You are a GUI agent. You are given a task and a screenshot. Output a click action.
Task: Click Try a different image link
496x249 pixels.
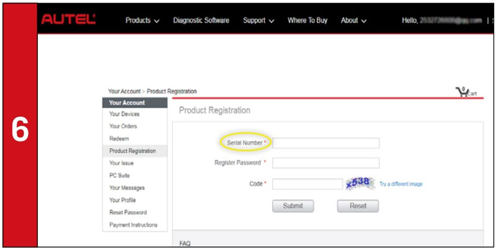[401, 184]
